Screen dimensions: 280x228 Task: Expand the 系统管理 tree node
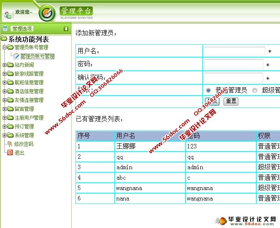pyautogui.click(x=5, y=135)
